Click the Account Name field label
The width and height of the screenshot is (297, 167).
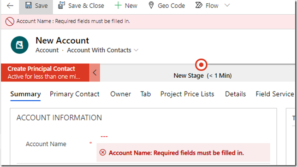coord(46,144)
